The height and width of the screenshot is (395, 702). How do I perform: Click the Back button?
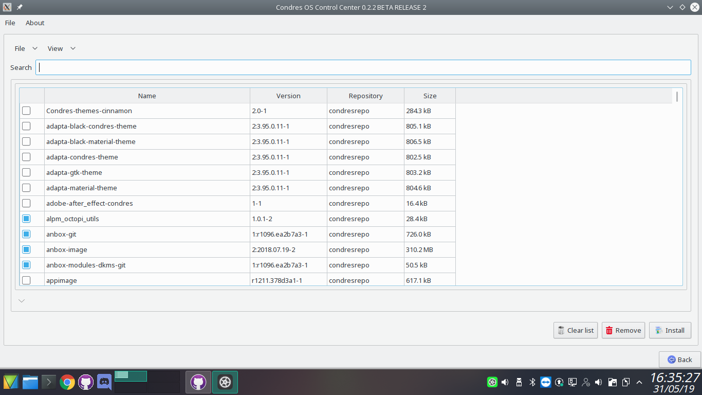679,360
